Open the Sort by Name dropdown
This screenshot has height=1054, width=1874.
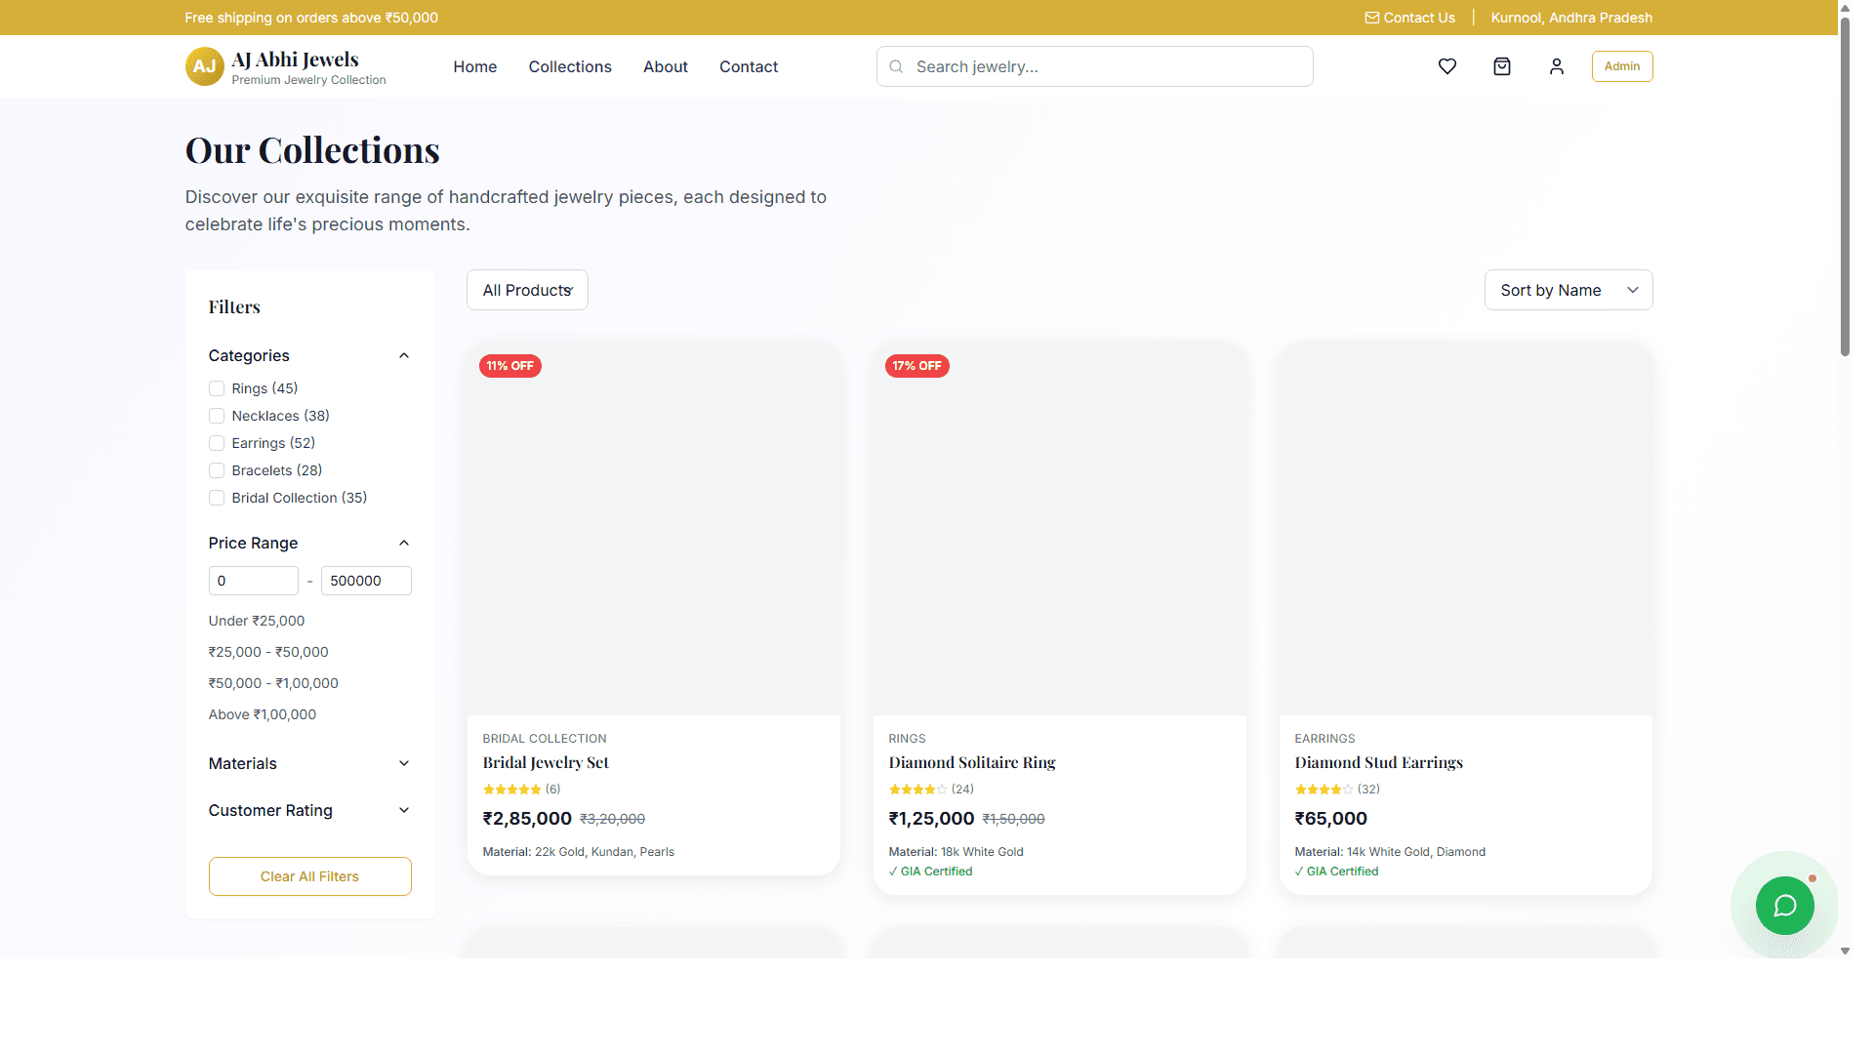1568,290
